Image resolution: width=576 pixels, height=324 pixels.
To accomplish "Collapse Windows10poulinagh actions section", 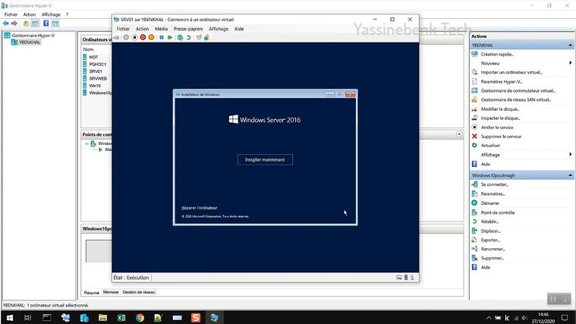I will (x=570, y=175).
